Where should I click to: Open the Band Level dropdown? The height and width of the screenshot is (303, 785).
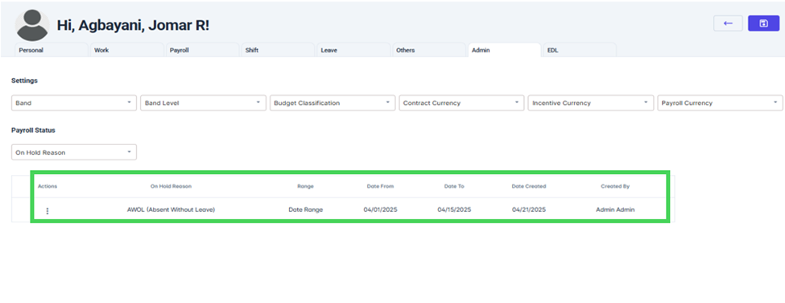(203, 102)
